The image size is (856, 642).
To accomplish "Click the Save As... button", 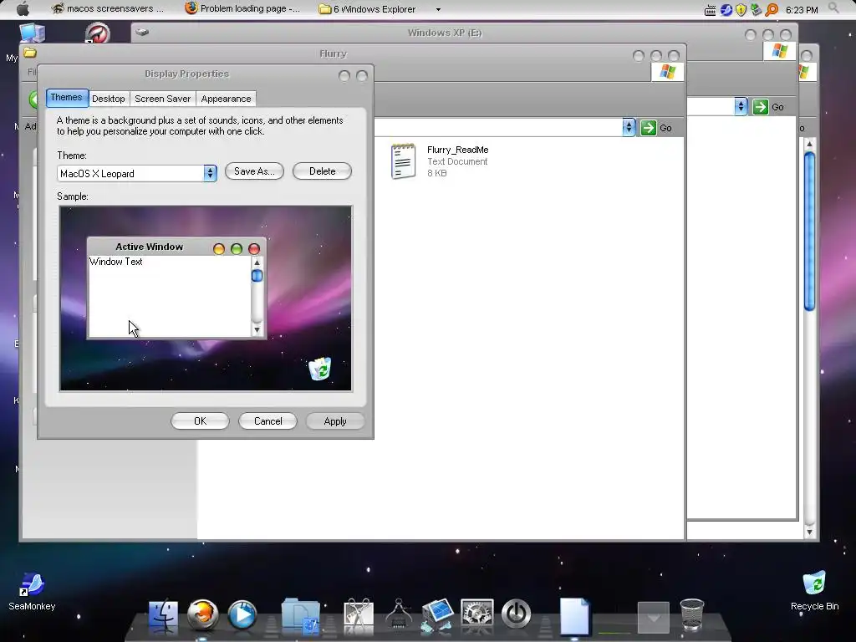I will pyautogui.click(x=254, y=171).
